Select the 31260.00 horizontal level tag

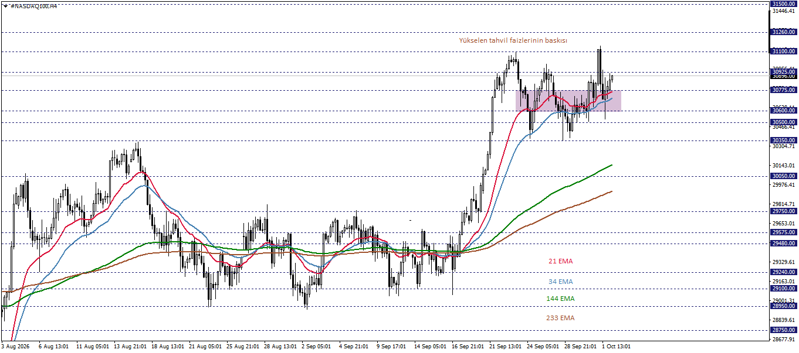(x=783, y=32)
